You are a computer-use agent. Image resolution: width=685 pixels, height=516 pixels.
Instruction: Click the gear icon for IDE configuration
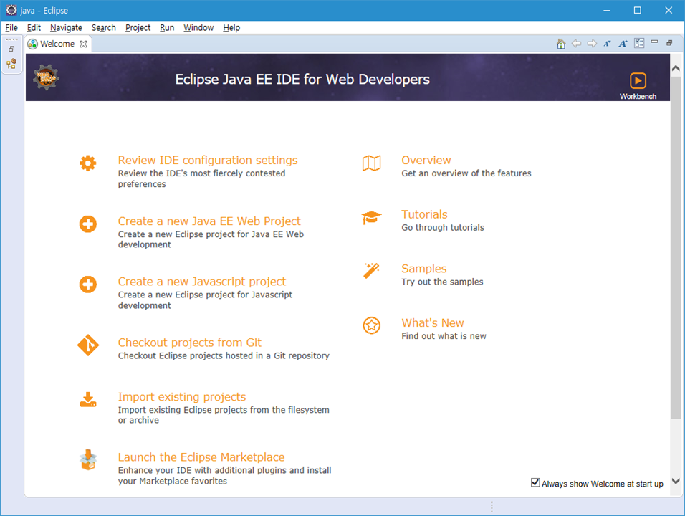88,163
